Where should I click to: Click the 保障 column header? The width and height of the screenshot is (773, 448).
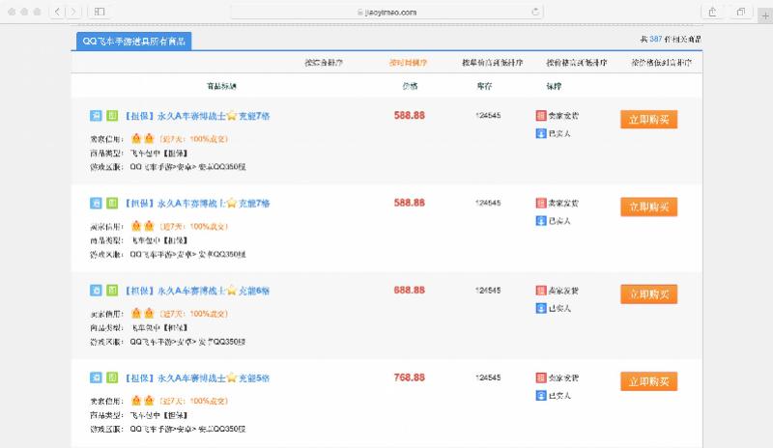point(554,86)
